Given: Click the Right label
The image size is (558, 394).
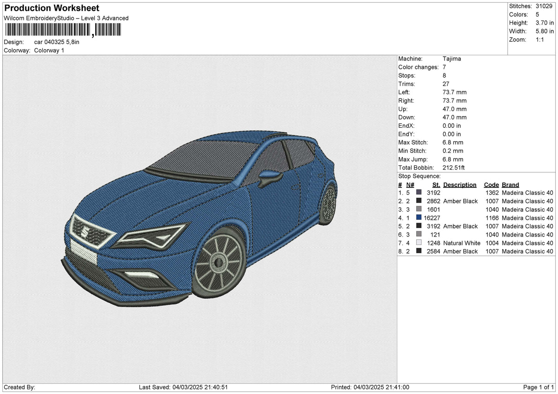Looking at the screenshot, I should click(x=406, y=101).
